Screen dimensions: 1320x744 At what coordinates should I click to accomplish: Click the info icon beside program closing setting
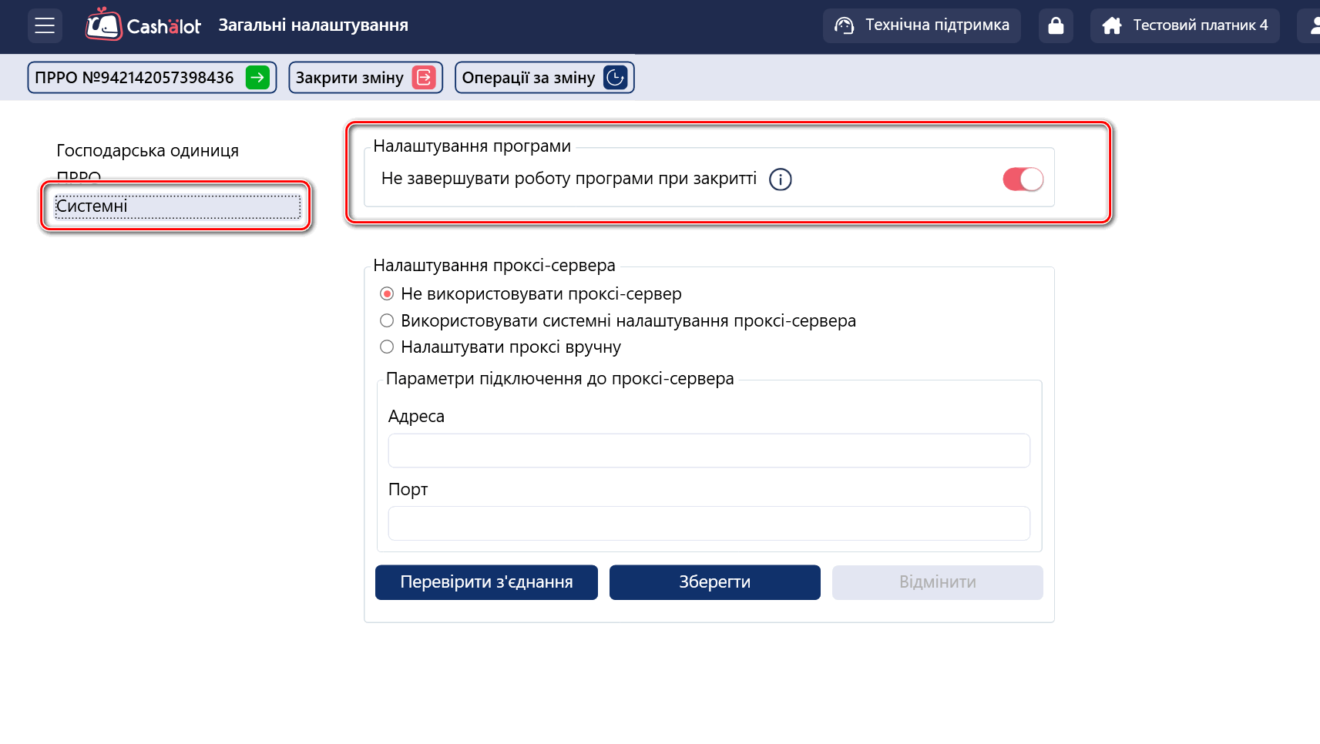coord(780,179)
